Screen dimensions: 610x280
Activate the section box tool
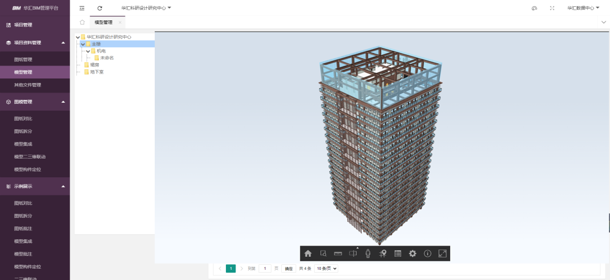[x=353, y=254]
